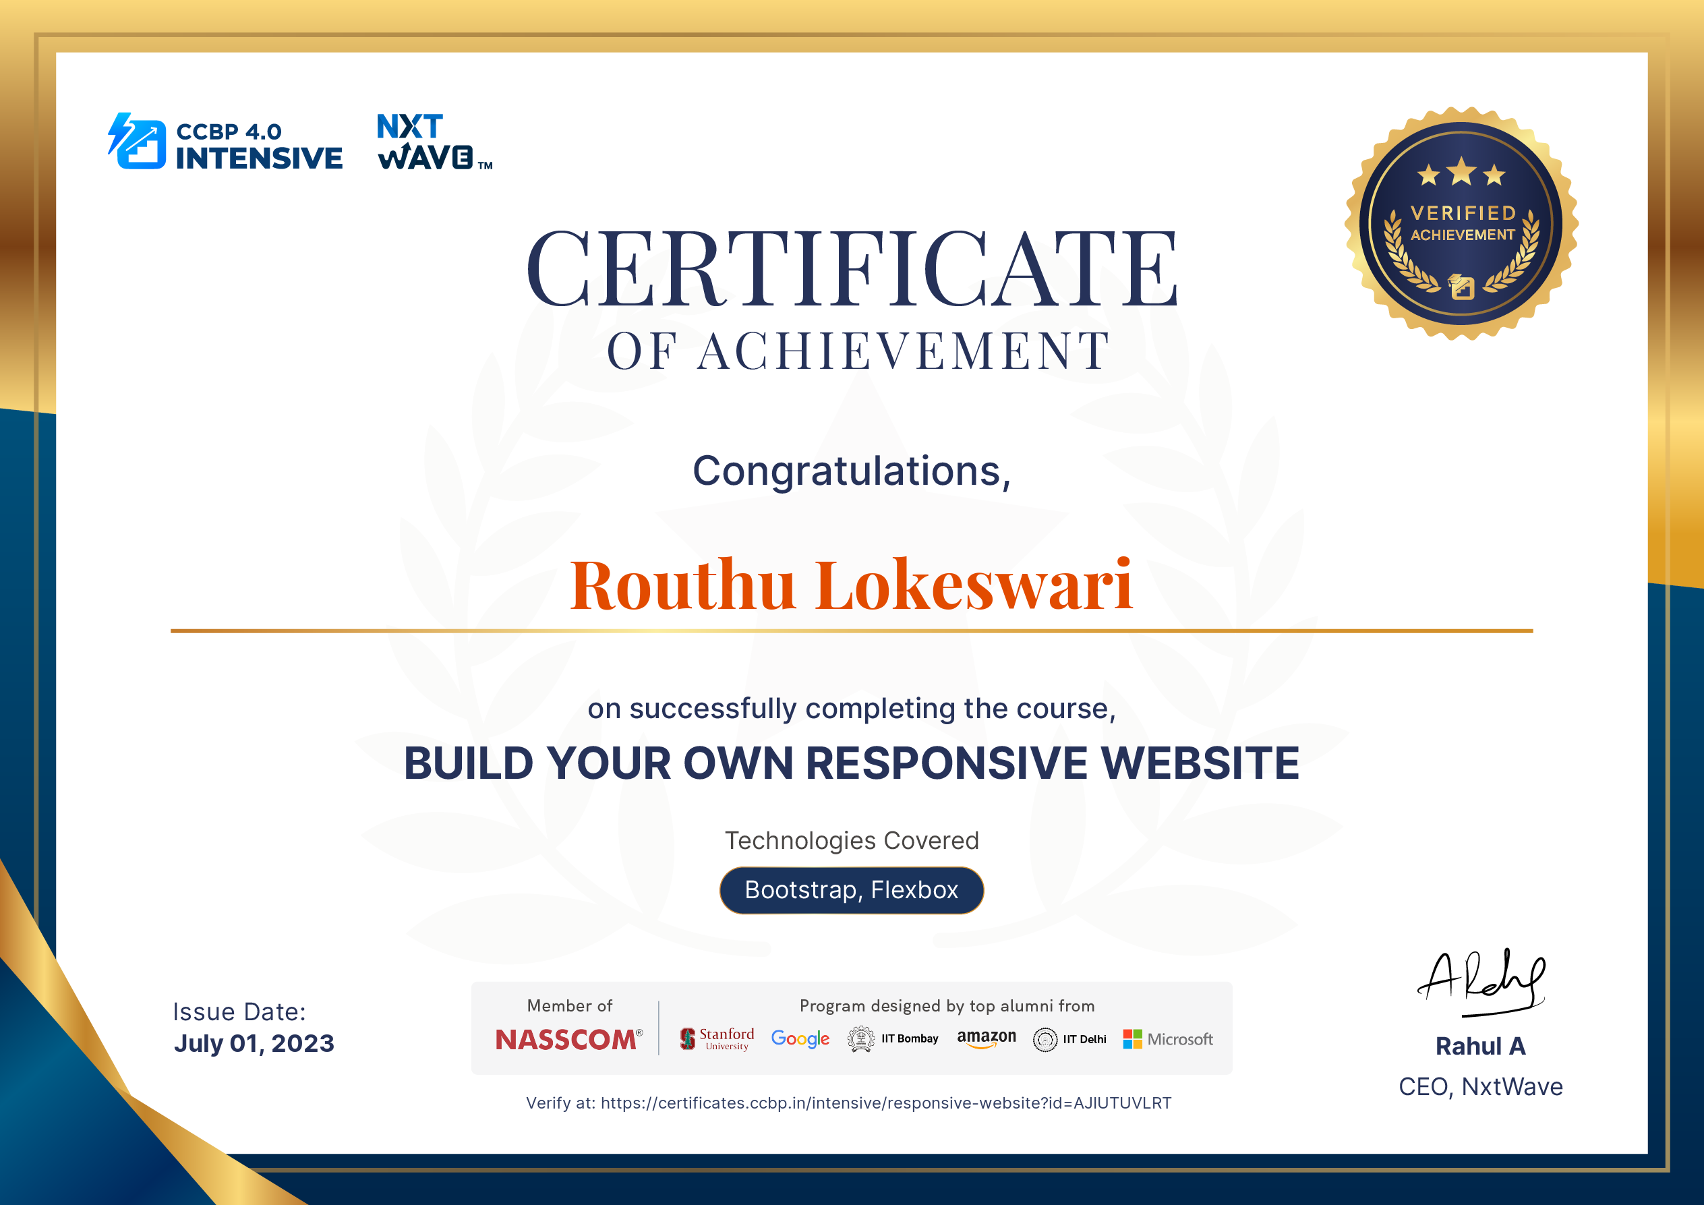
Task: Select the IIT Bombay emblem
Action: click(894, 1038)
